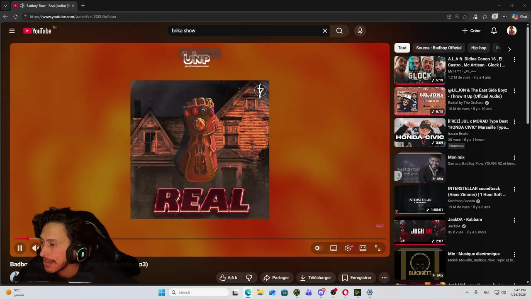Viewport: 531px width, 299px height.
Task: Open browser media control music icon
Action: (x=475, y=17)
